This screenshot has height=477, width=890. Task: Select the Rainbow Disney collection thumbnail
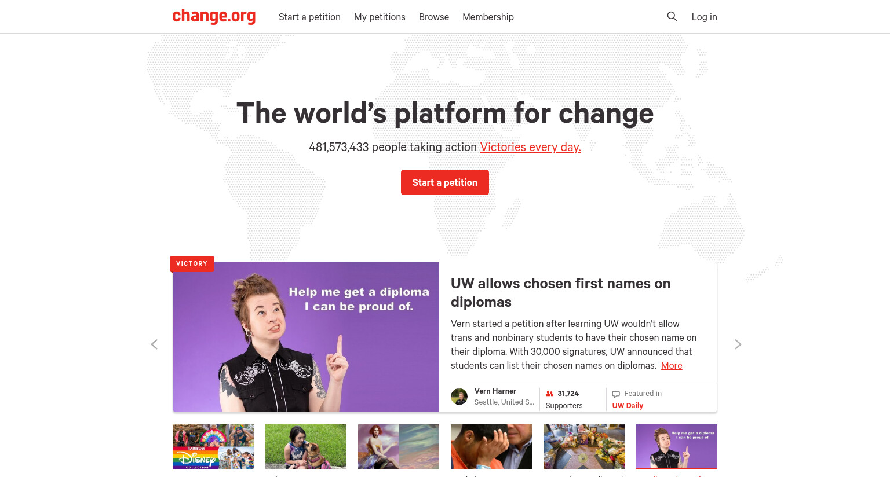click(213, 447)
